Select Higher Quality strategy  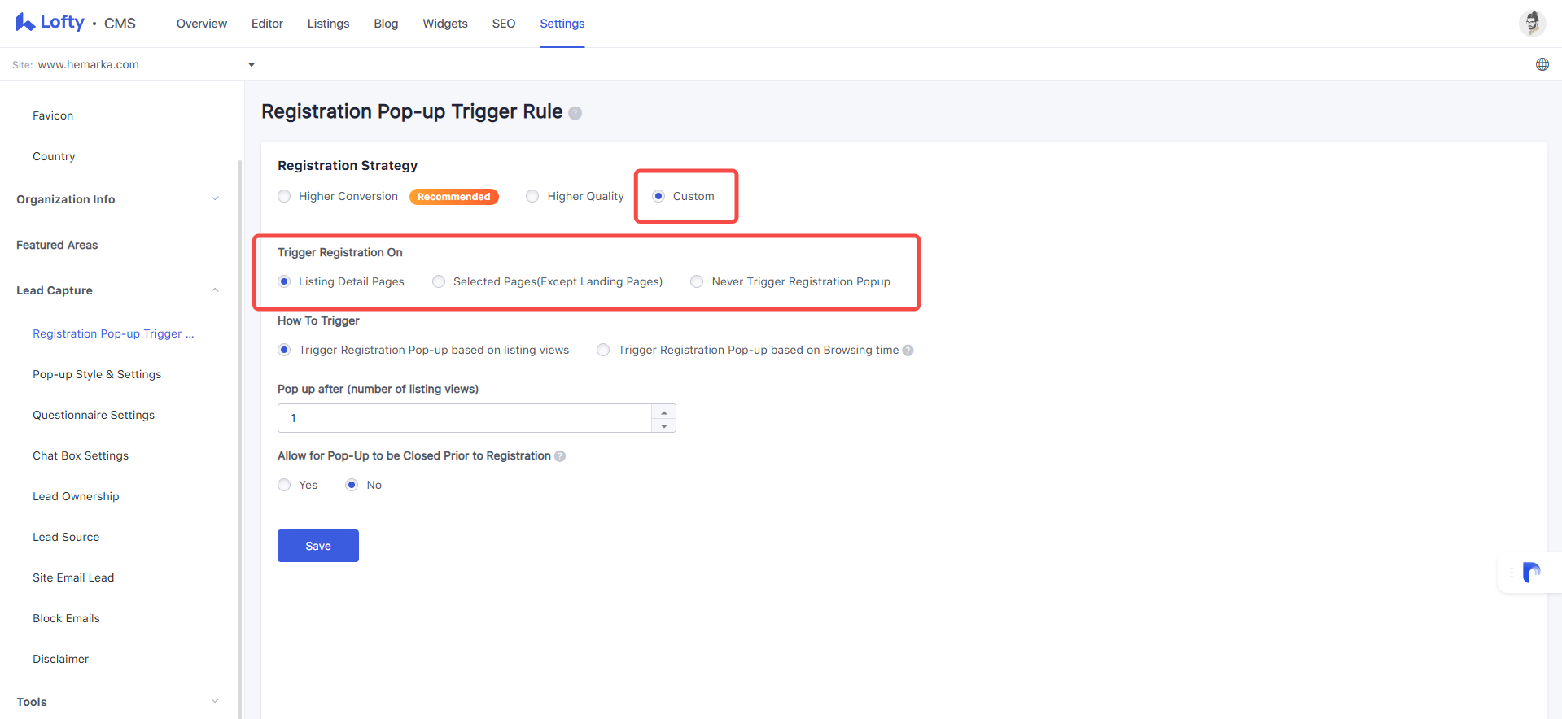(x=532, y=196)
